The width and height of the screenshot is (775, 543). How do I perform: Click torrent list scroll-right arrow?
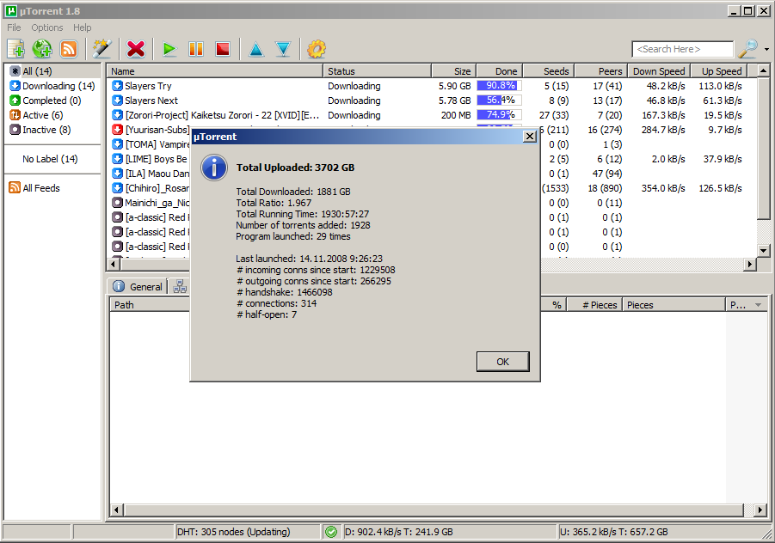coord(750,265)
